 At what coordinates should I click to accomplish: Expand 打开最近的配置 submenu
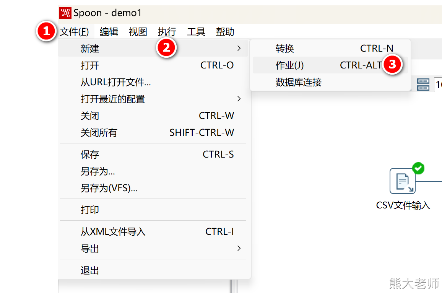[239, 99]
